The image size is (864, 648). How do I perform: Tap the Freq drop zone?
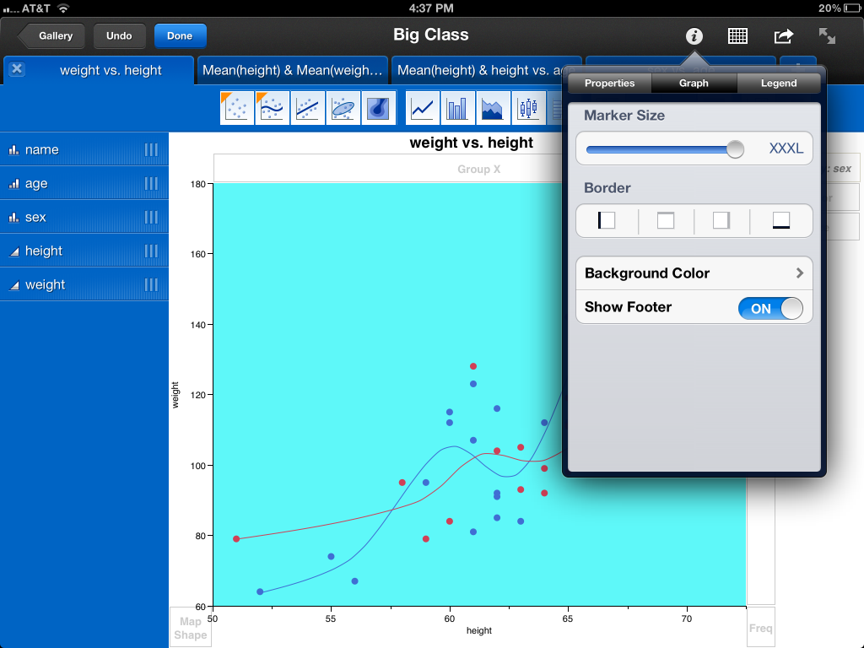[761, 628]
